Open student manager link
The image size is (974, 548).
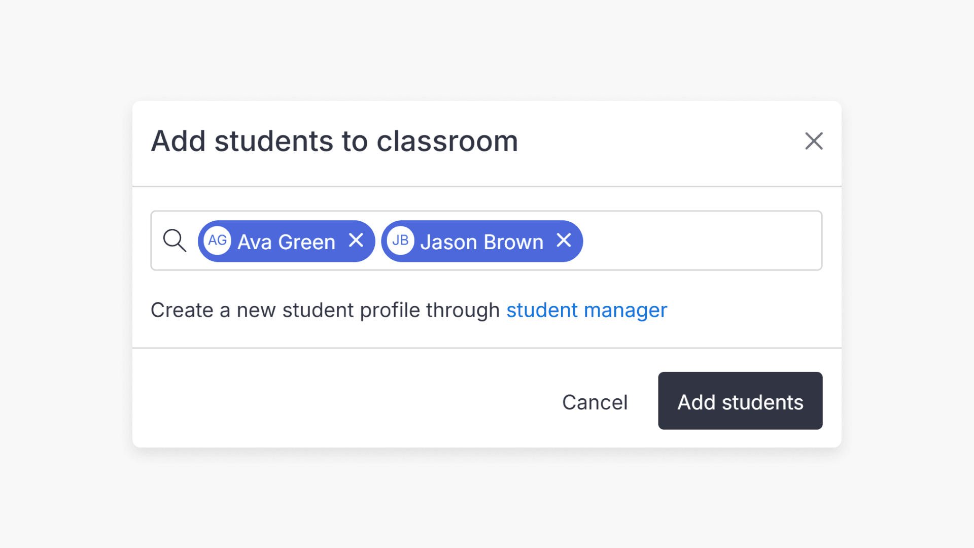pos(586,310)
